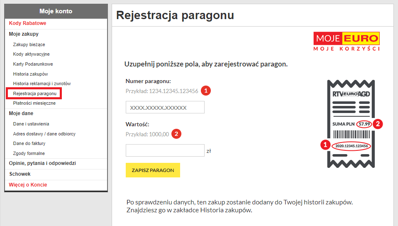Open Historia reklamacji i zwrotów
The width and height of the screenshot is (398, 226).
point(42,84)
